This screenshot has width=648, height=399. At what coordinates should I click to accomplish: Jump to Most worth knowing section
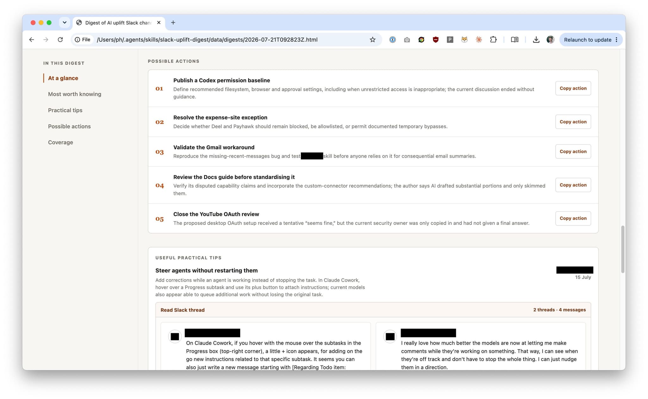[75, 94]
